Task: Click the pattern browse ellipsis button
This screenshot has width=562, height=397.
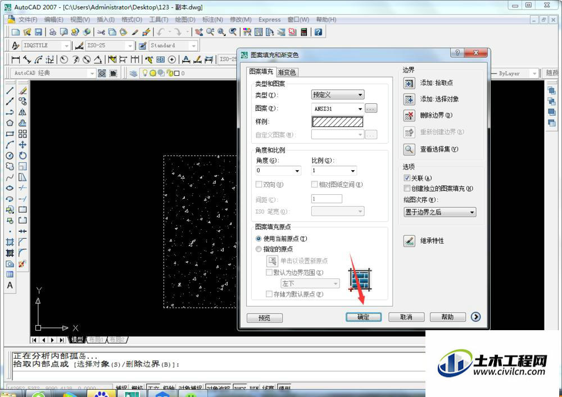Action: (x=371, y=108)
